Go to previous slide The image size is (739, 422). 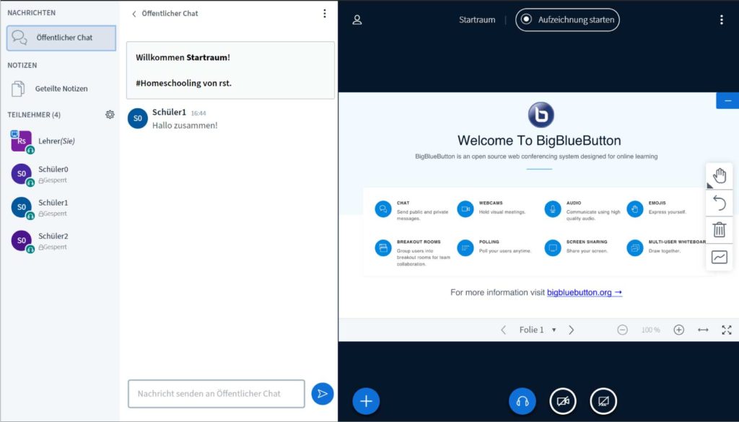[x=503, y=330]
